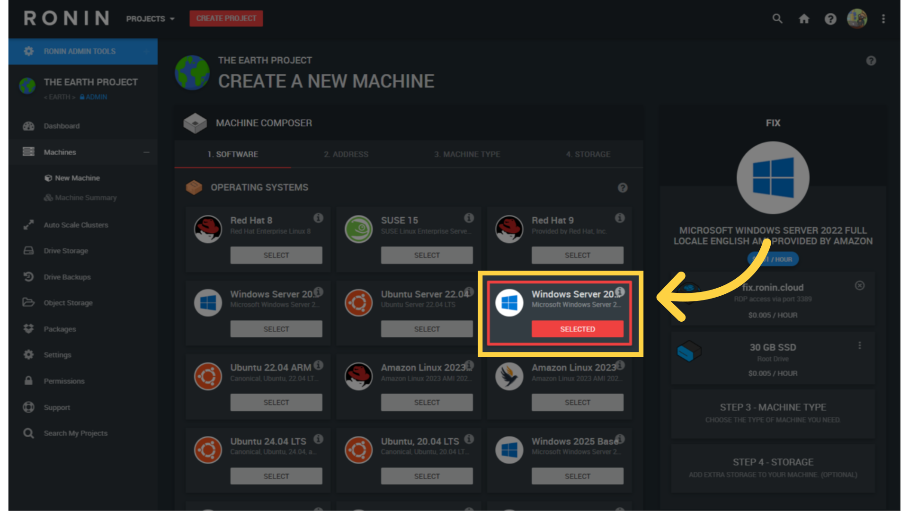Open Drive Backups in sidebar
This screenshot has width=909, height=511.
[x=67, y=277]
